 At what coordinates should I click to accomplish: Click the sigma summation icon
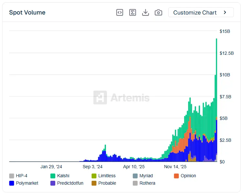pos(132,13)
